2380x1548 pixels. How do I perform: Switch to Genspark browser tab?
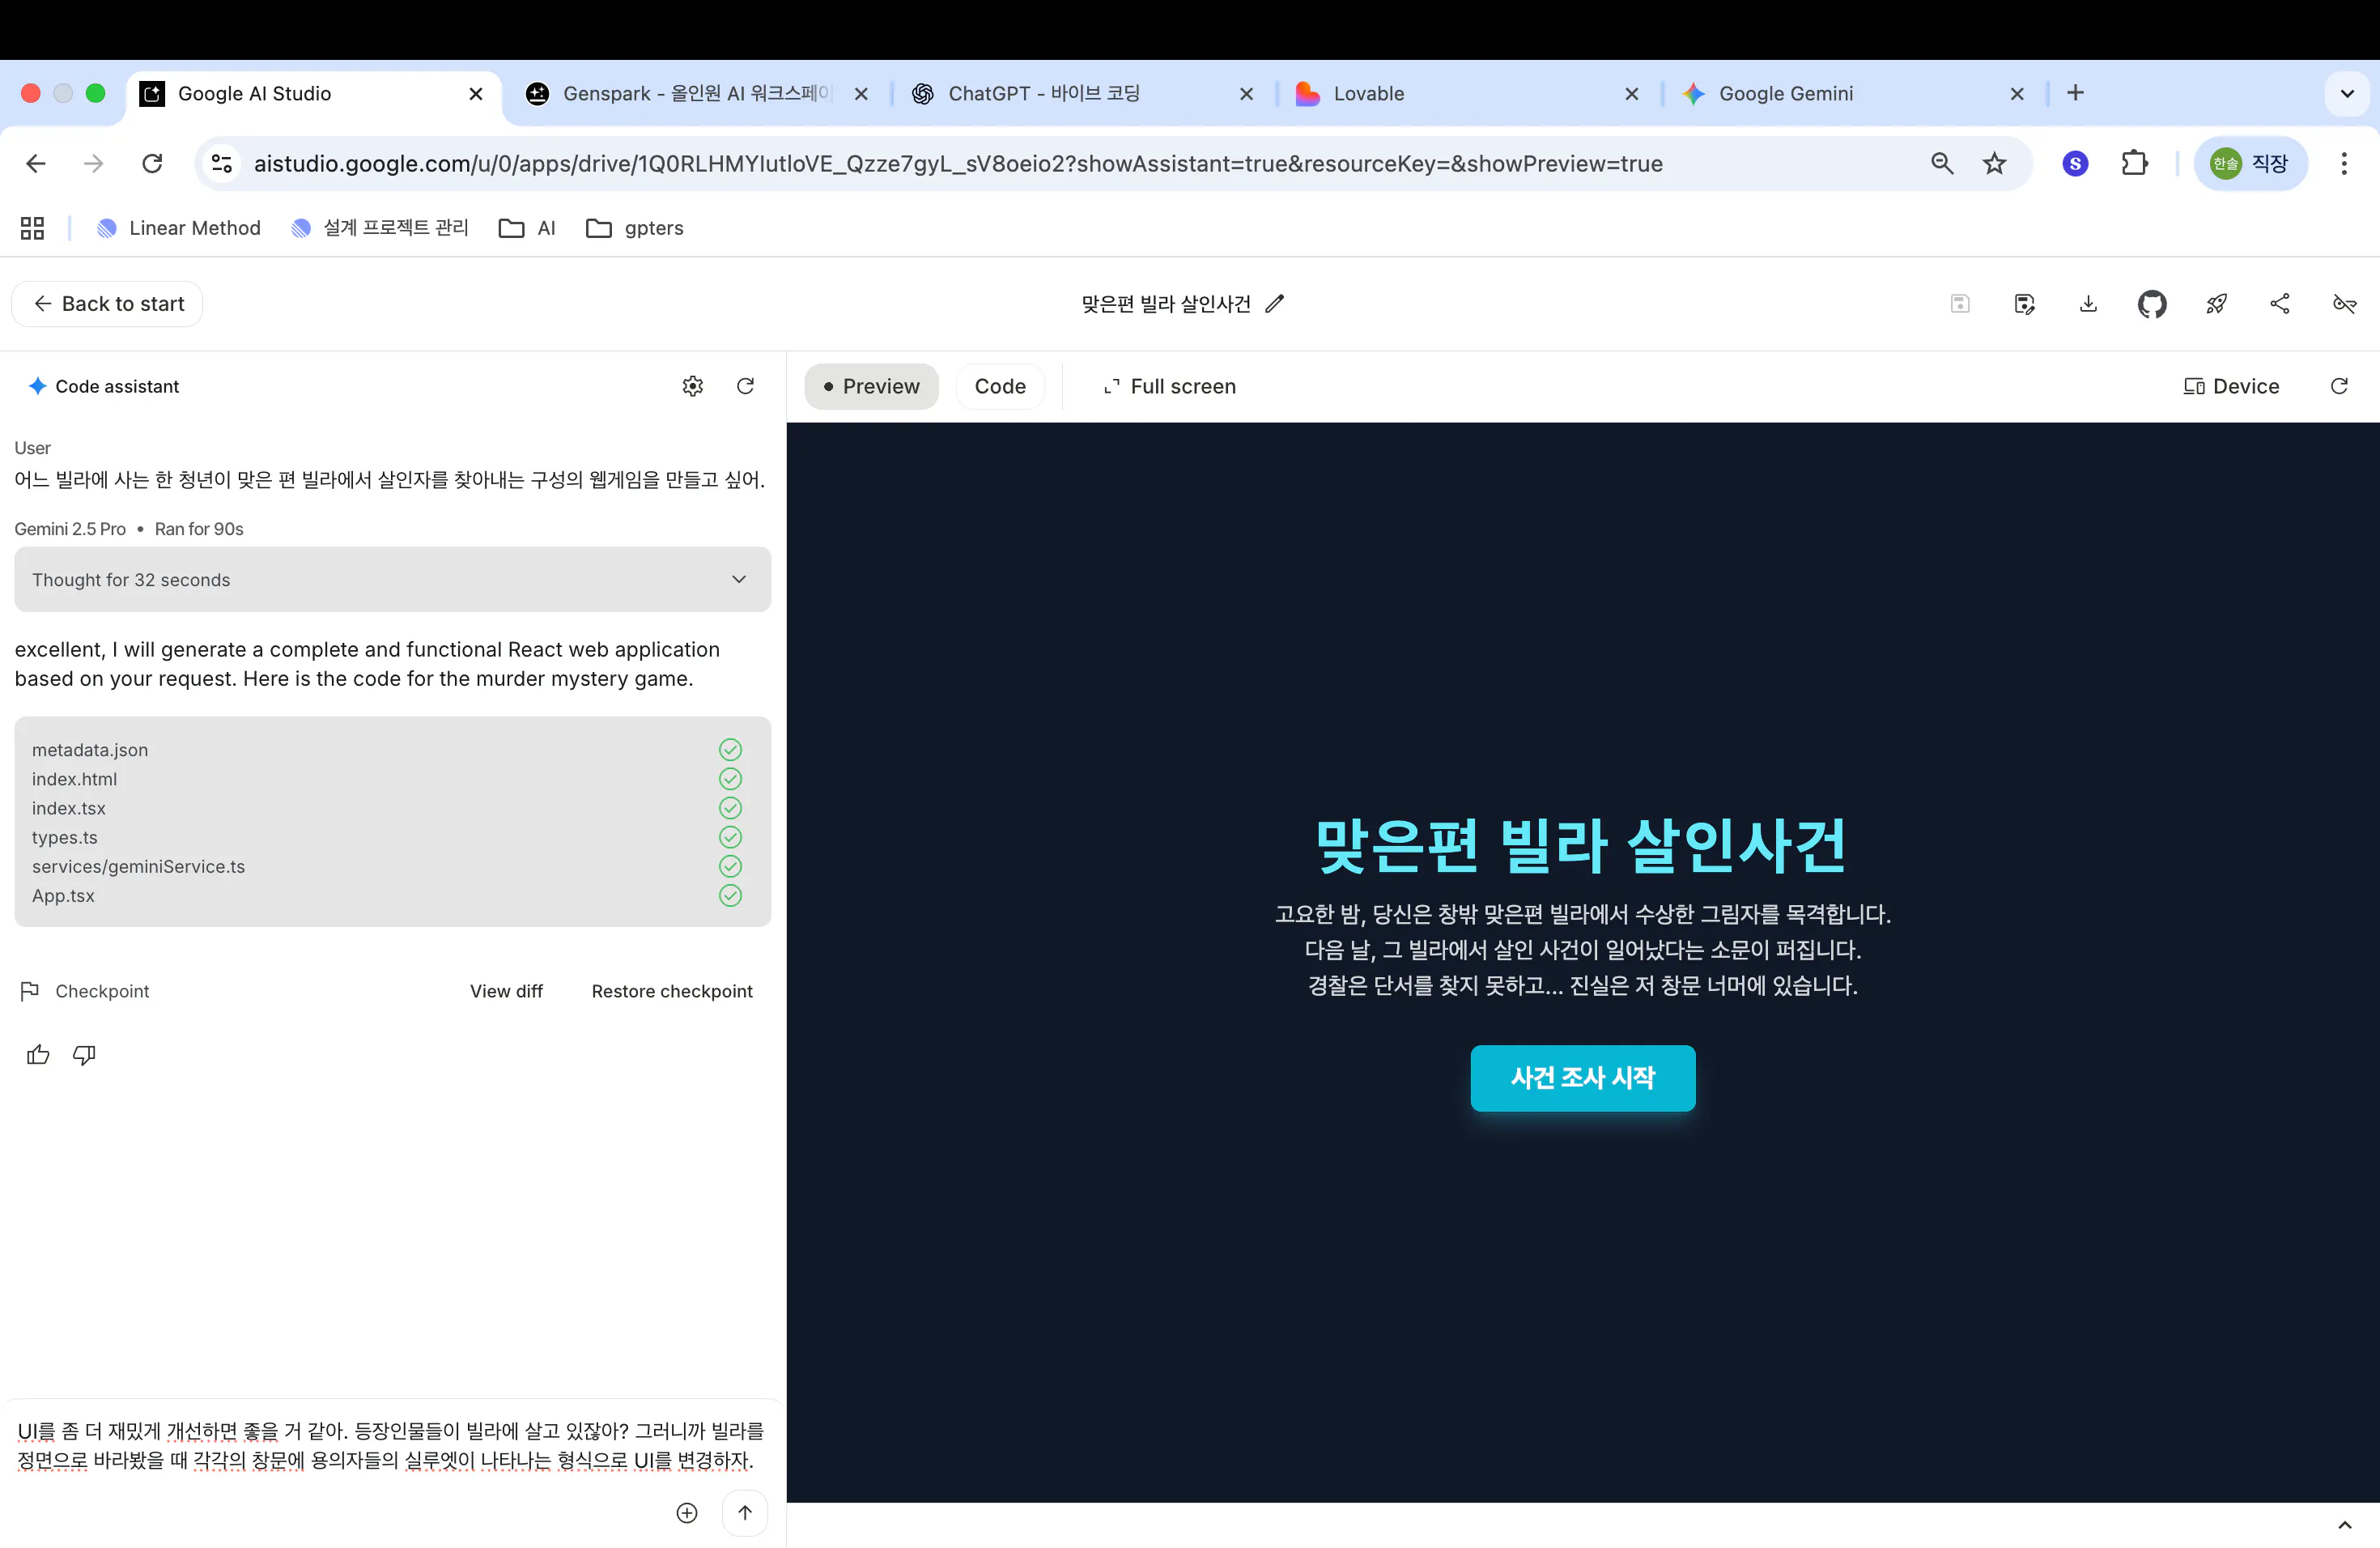click(696, 93)
